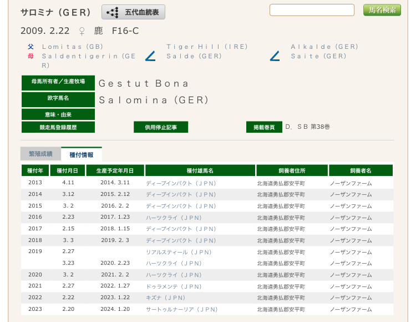Click the 供用停止記事 label

tap(161, 127)
